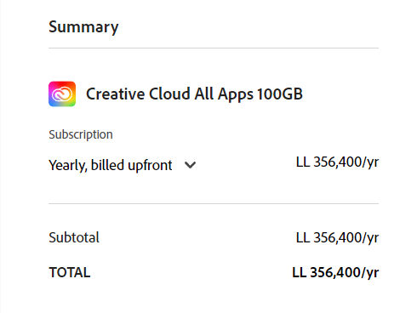Click the word 'Yearly' in billing selector
This screenshot has width=417, height=313.
tap(68, 166)
